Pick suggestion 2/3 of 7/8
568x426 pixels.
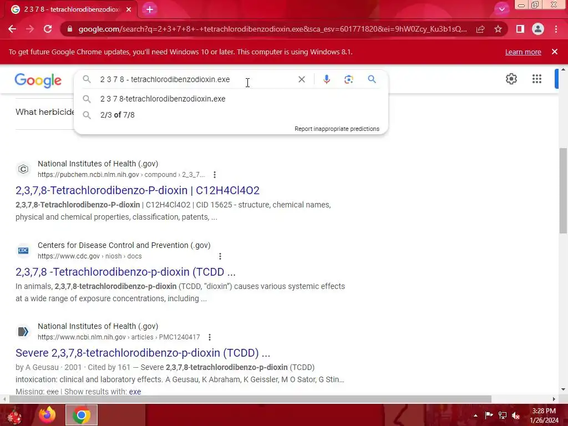tap(231, 115)
